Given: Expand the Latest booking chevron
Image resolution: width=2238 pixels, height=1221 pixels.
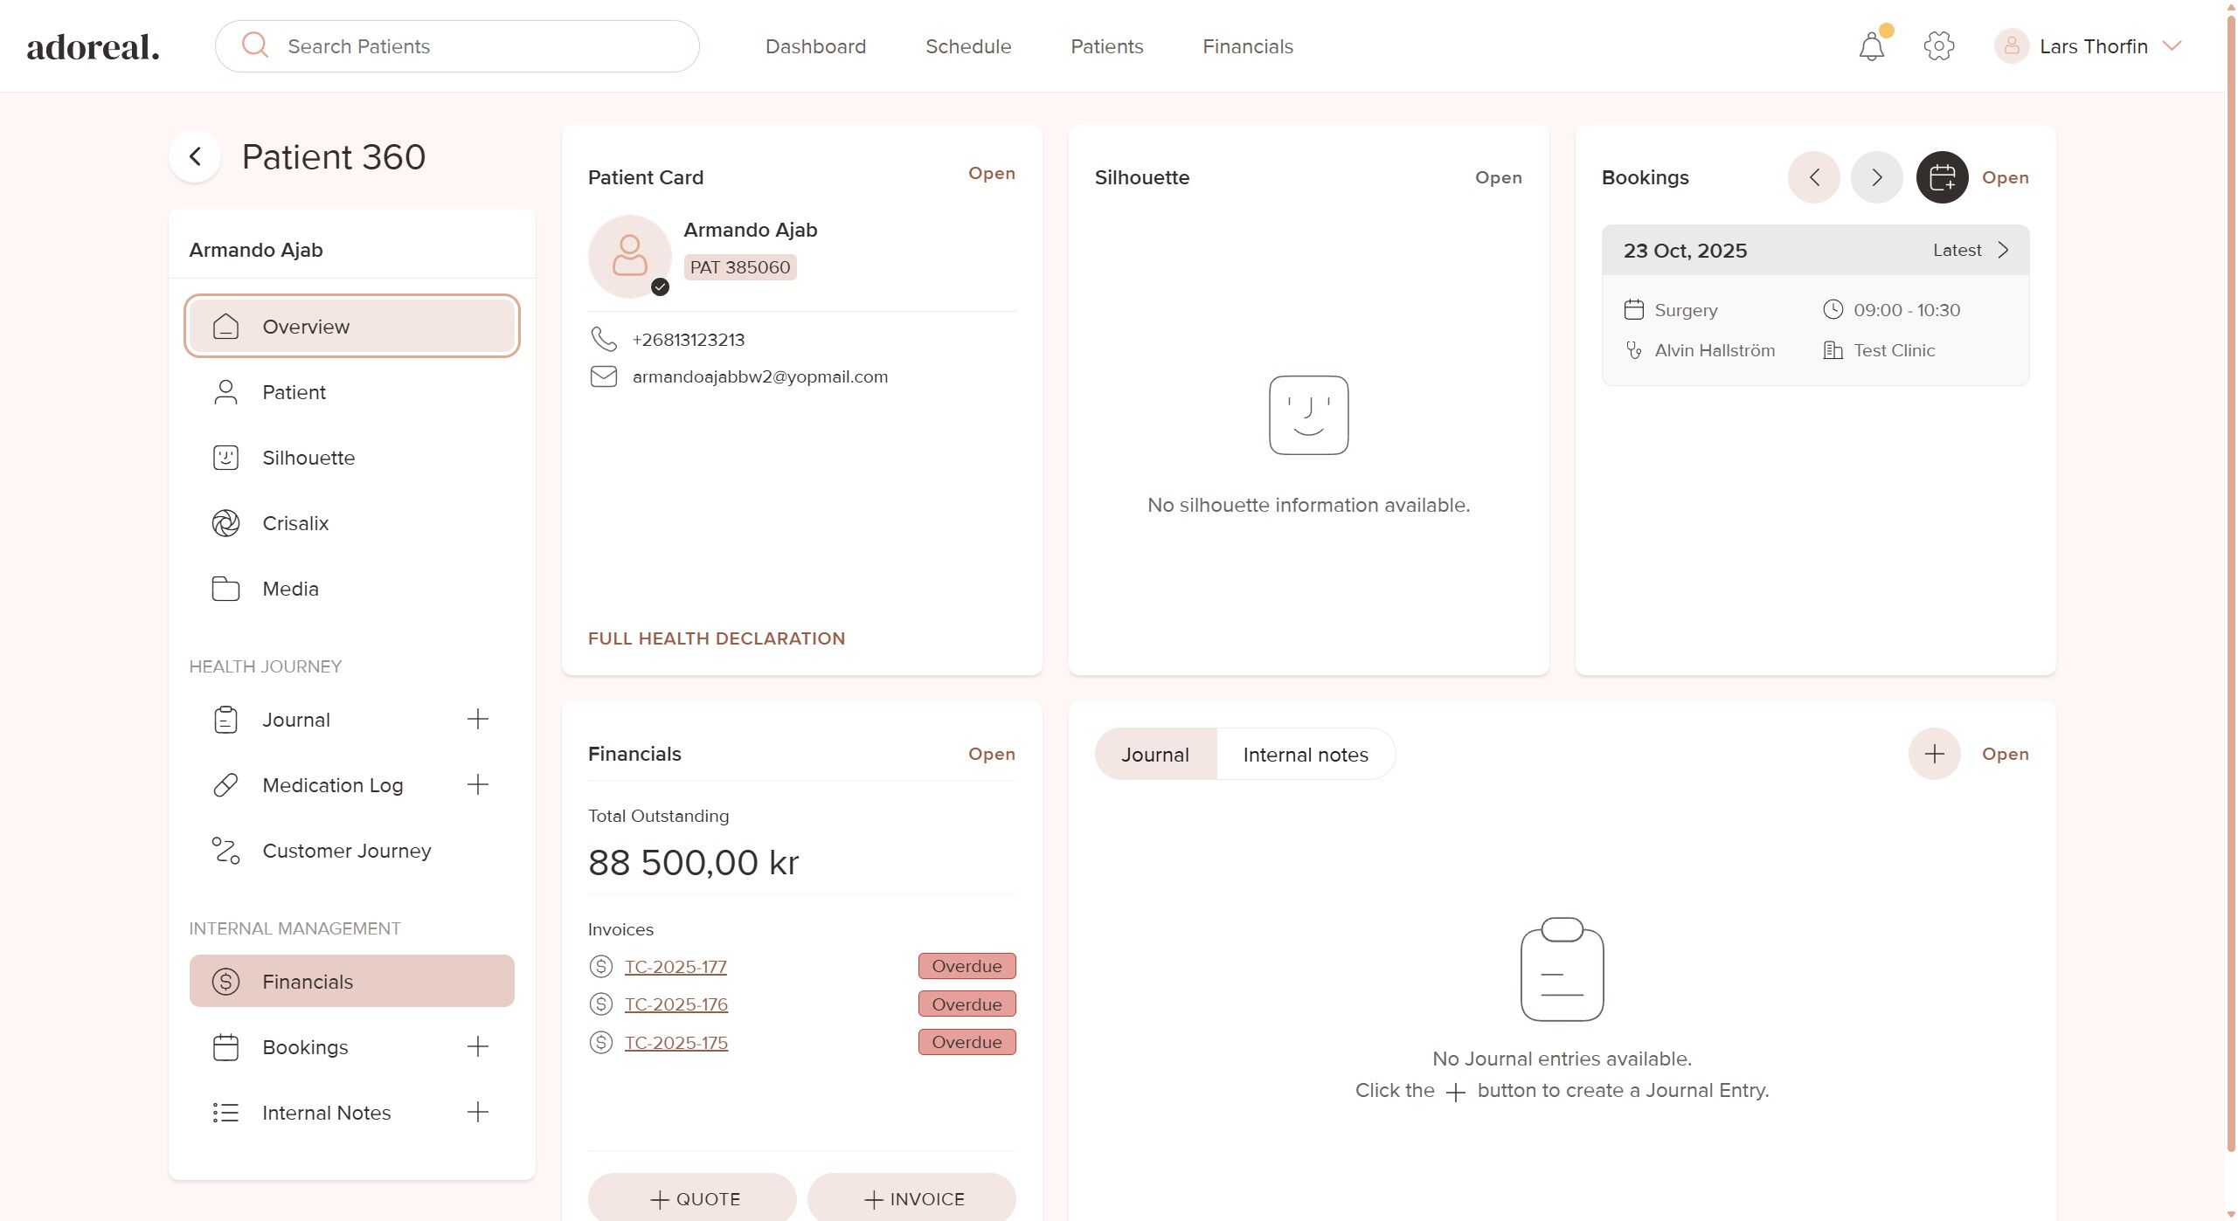Looking at the screenshot, I should tap(2004, 251).
